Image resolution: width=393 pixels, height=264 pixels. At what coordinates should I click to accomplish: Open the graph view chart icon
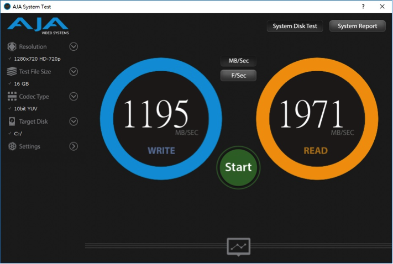[x=238, y=247]
